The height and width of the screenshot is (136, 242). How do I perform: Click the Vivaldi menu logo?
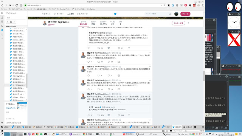(2, 2)
